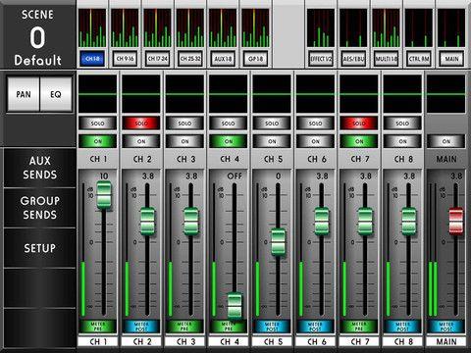Open GROUP SENDS page

39,208
